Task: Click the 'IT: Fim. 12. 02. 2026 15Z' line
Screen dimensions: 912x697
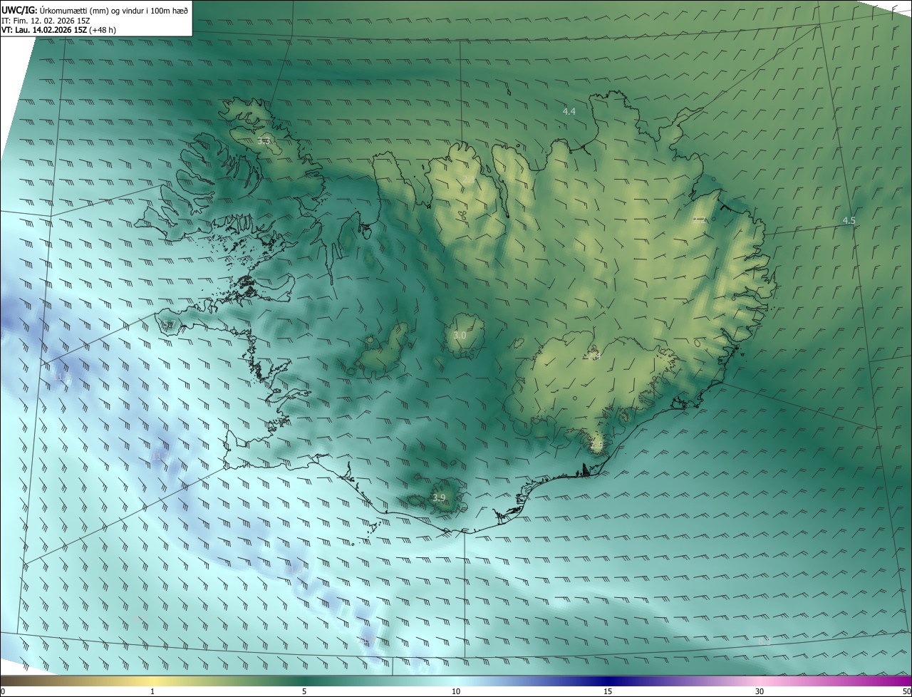Action: pyautogui.click(x=45, y=20)
